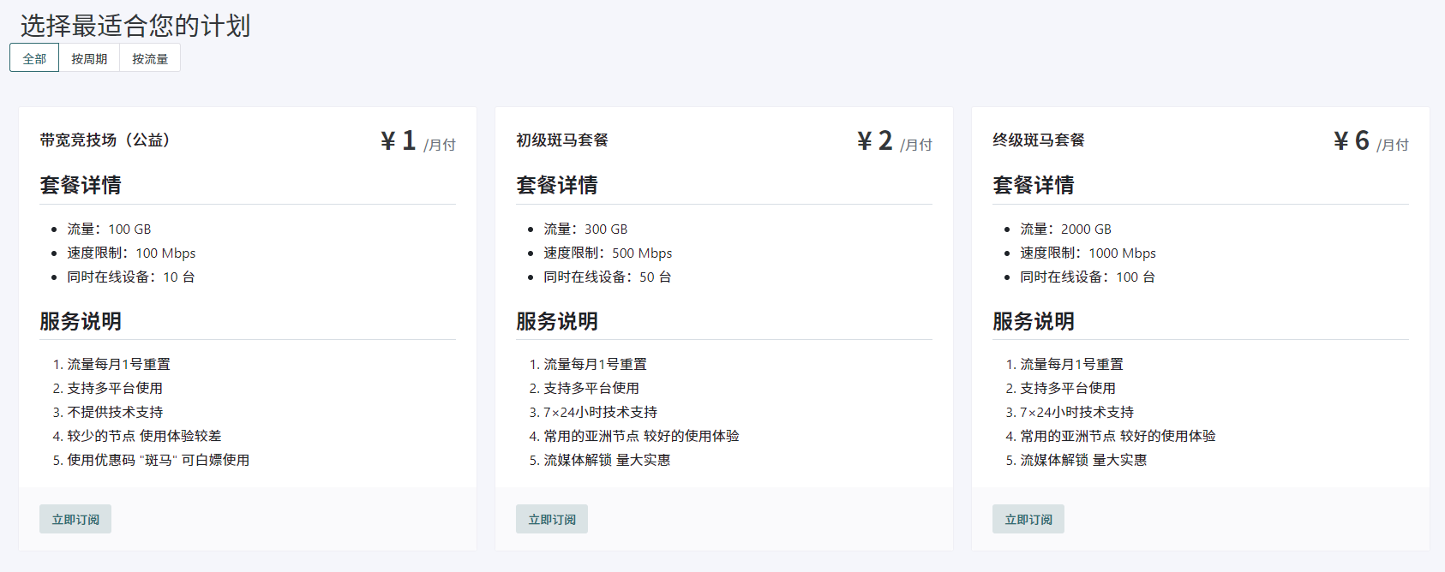Select the 速度限制：500 Mbps line
The height and width of the screenshot is (572, 1445).
608,253
